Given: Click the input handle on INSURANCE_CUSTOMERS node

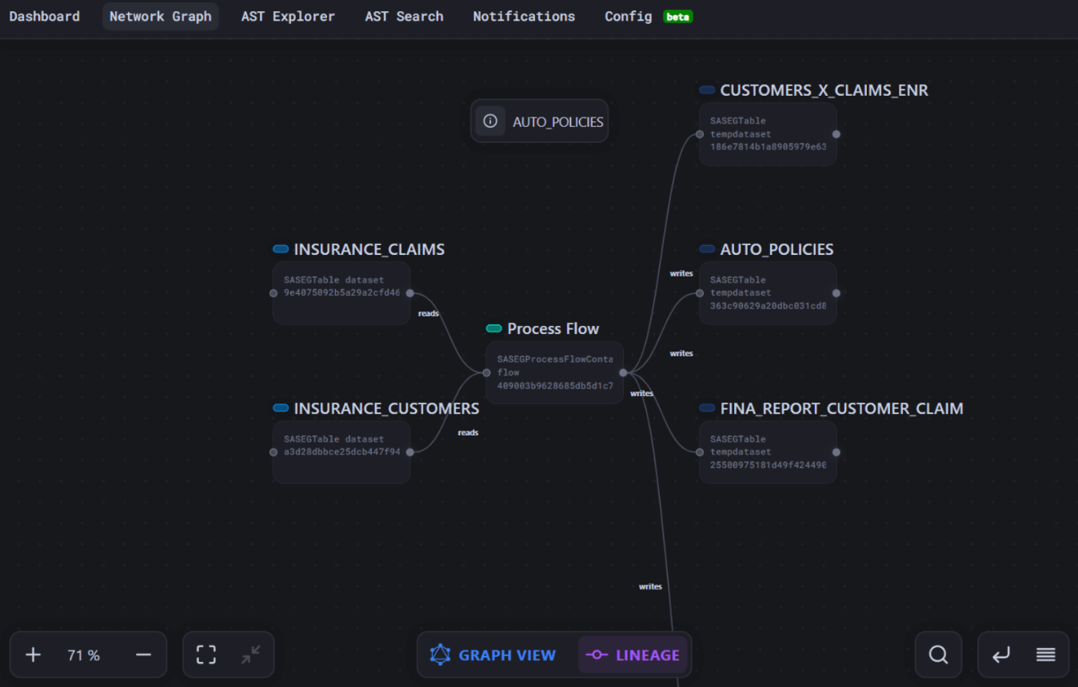Looking at the screenshot, I should tap(273, 452).
